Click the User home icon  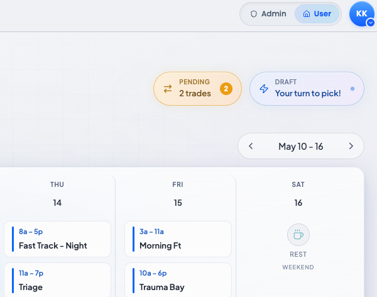coord(307,14)
